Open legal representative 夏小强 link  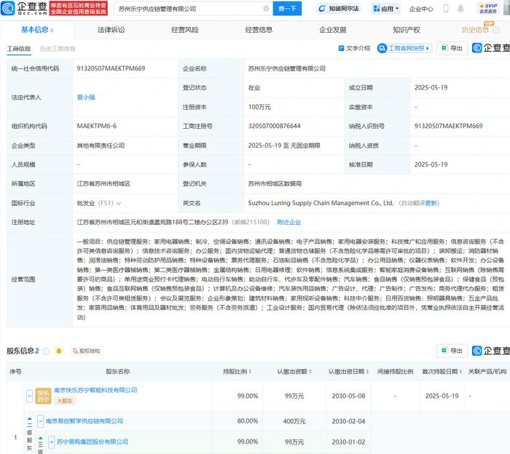[86, 97]
